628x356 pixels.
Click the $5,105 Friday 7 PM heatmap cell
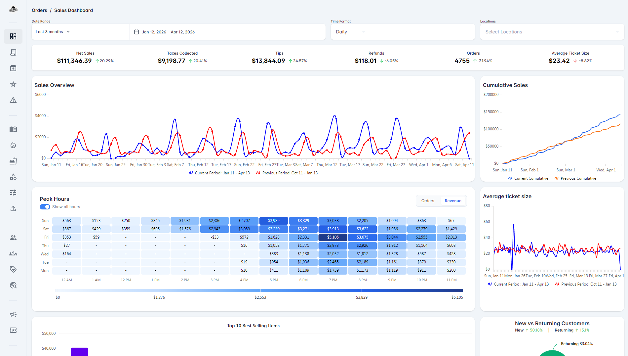tap(333, 237)
